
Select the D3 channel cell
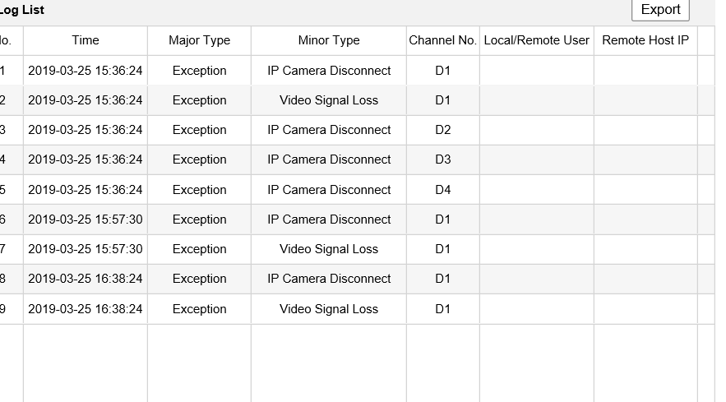pos(443,159)
